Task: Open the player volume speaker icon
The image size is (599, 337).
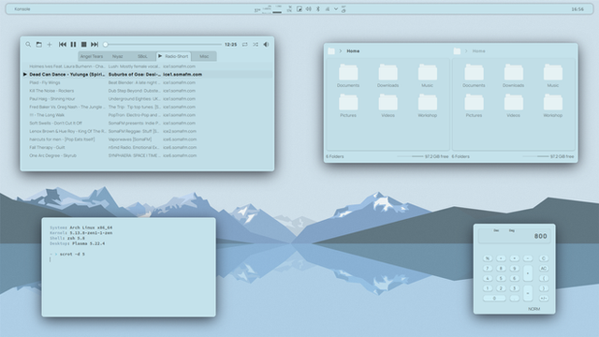Action: (x=266, y=45)
